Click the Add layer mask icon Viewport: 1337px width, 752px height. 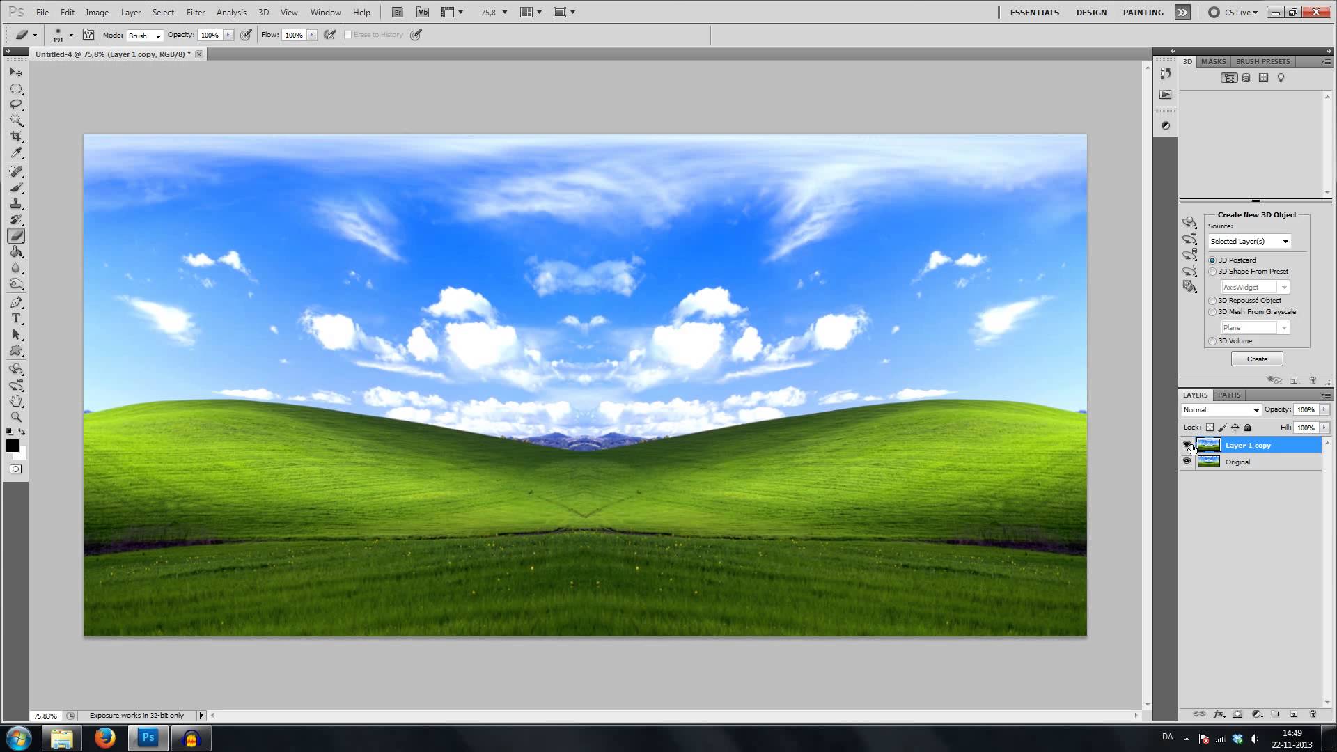(x=1237, y=714)
